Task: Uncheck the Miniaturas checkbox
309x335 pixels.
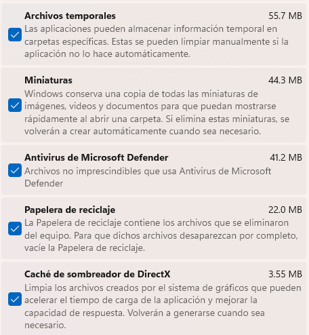Action: pos(15,105)
